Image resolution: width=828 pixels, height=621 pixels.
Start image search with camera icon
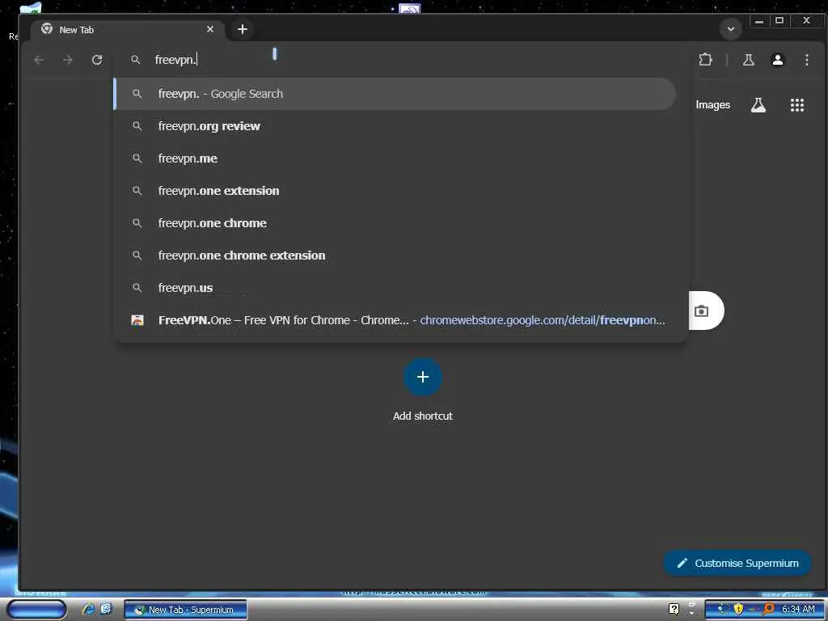(701, 311)
